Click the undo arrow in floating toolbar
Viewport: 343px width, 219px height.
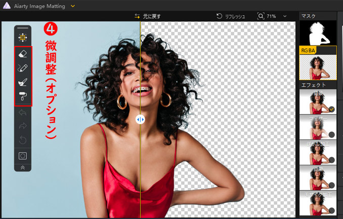click(x=23, y=112)
